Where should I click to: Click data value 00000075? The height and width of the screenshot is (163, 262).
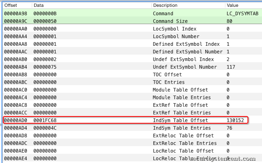pos(45,67)
